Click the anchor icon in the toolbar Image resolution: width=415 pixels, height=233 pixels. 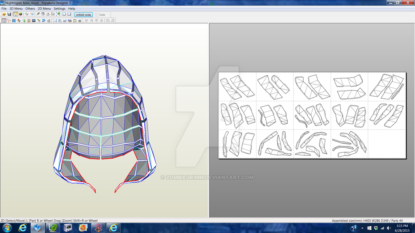(x=48, y=14)
